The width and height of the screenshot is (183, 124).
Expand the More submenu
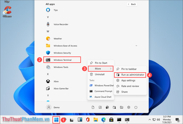101,69
